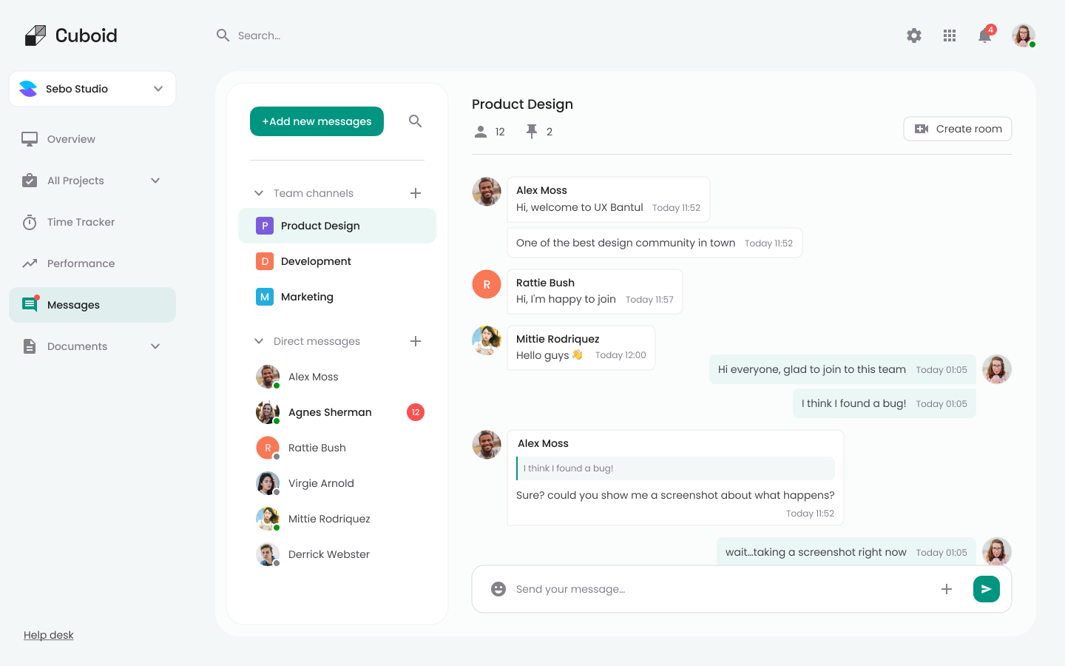Go to Time Tracker in sidebar
The height and width of the screenshot is (666, 1065).
(81, 222)
